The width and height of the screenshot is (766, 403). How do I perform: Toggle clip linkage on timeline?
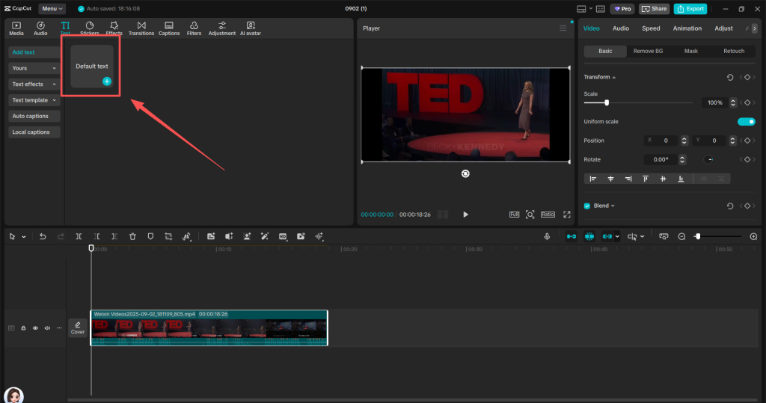tap(607, 236)
